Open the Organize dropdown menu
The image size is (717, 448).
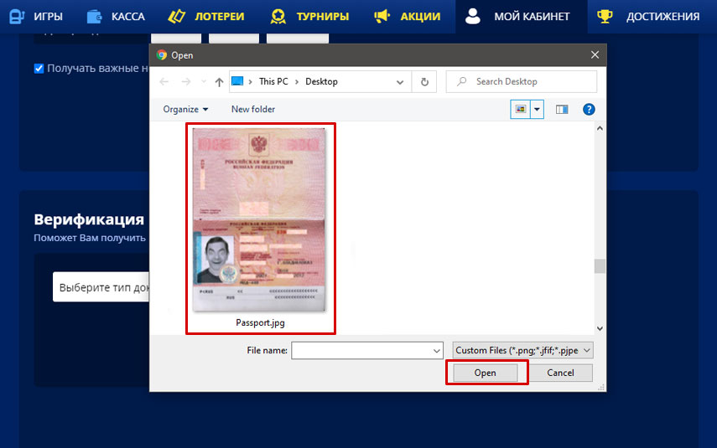tap(185, 109)
